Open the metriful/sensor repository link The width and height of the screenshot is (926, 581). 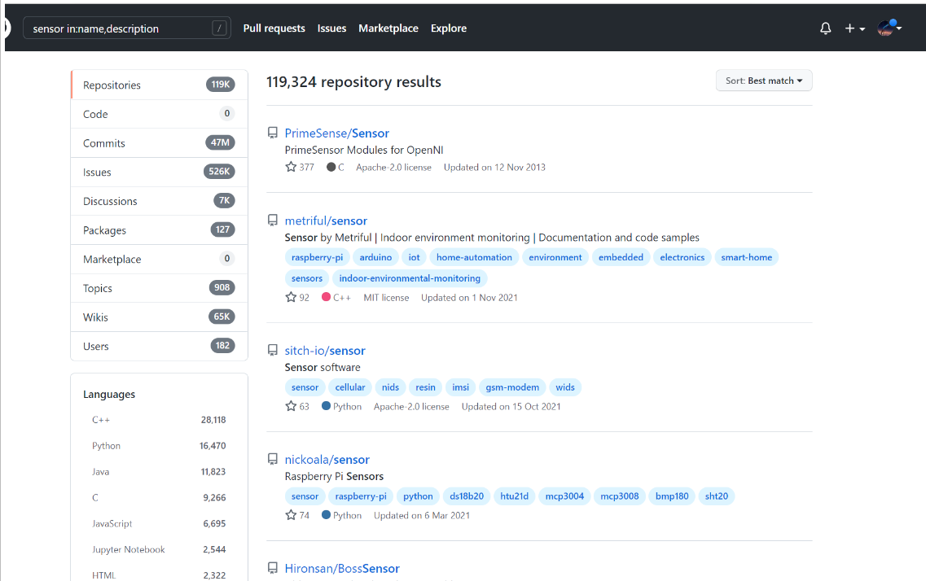pos(326,221)
